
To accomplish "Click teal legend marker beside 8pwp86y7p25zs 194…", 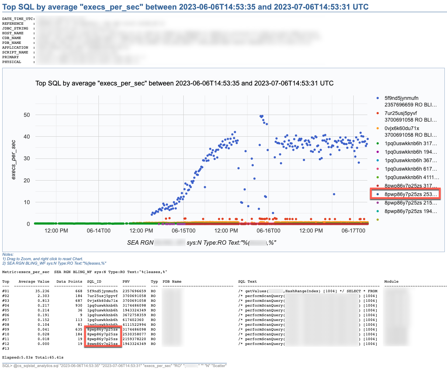I will click(x=378, y=211).
